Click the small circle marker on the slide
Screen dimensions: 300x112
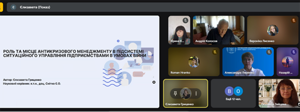154,82
